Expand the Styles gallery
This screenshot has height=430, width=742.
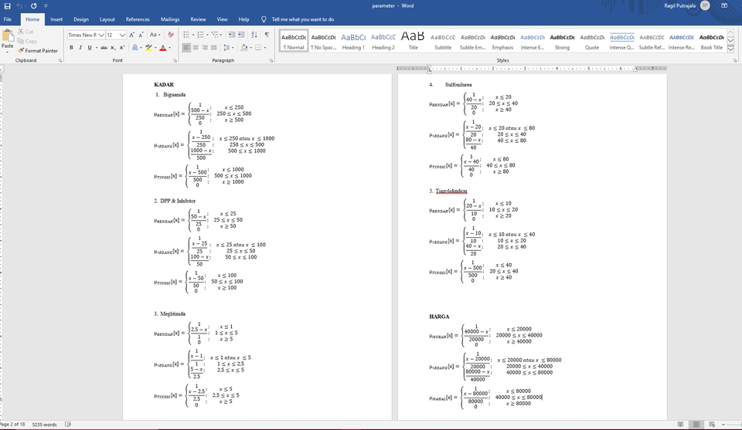(730, 49)
